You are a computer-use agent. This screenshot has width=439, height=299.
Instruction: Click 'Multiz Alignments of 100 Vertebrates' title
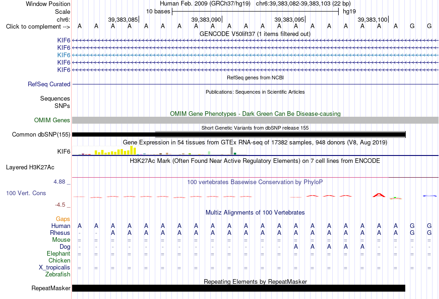[255, 213]
